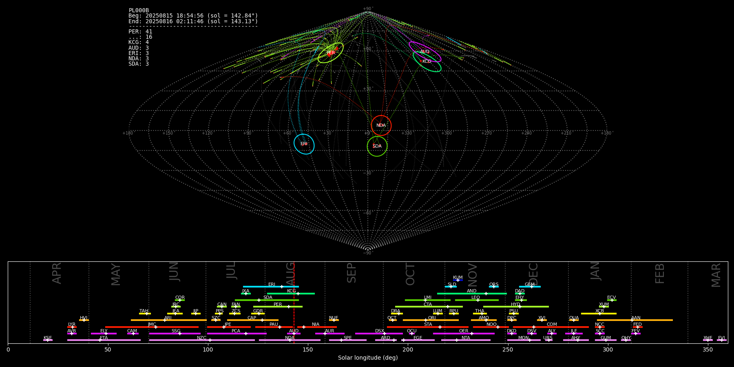Click the SPE pink bar in timeline
This screenshot has width=734, height=367.
(347, 340)
